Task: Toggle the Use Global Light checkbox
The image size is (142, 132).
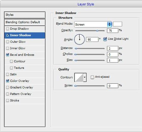Action: coord(105,39)
